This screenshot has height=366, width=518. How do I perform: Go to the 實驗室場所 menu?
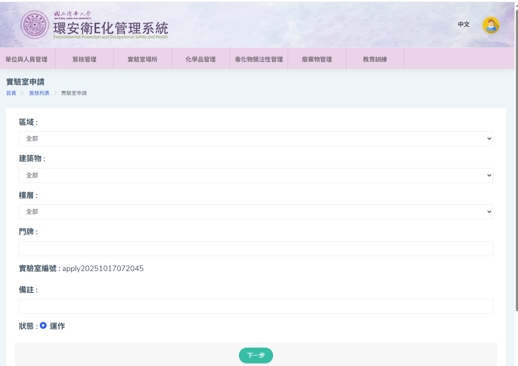[x=142, y=59]
